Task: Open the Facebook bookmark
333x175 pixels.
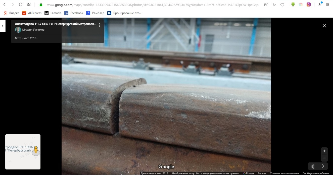Action: [74, 13]
